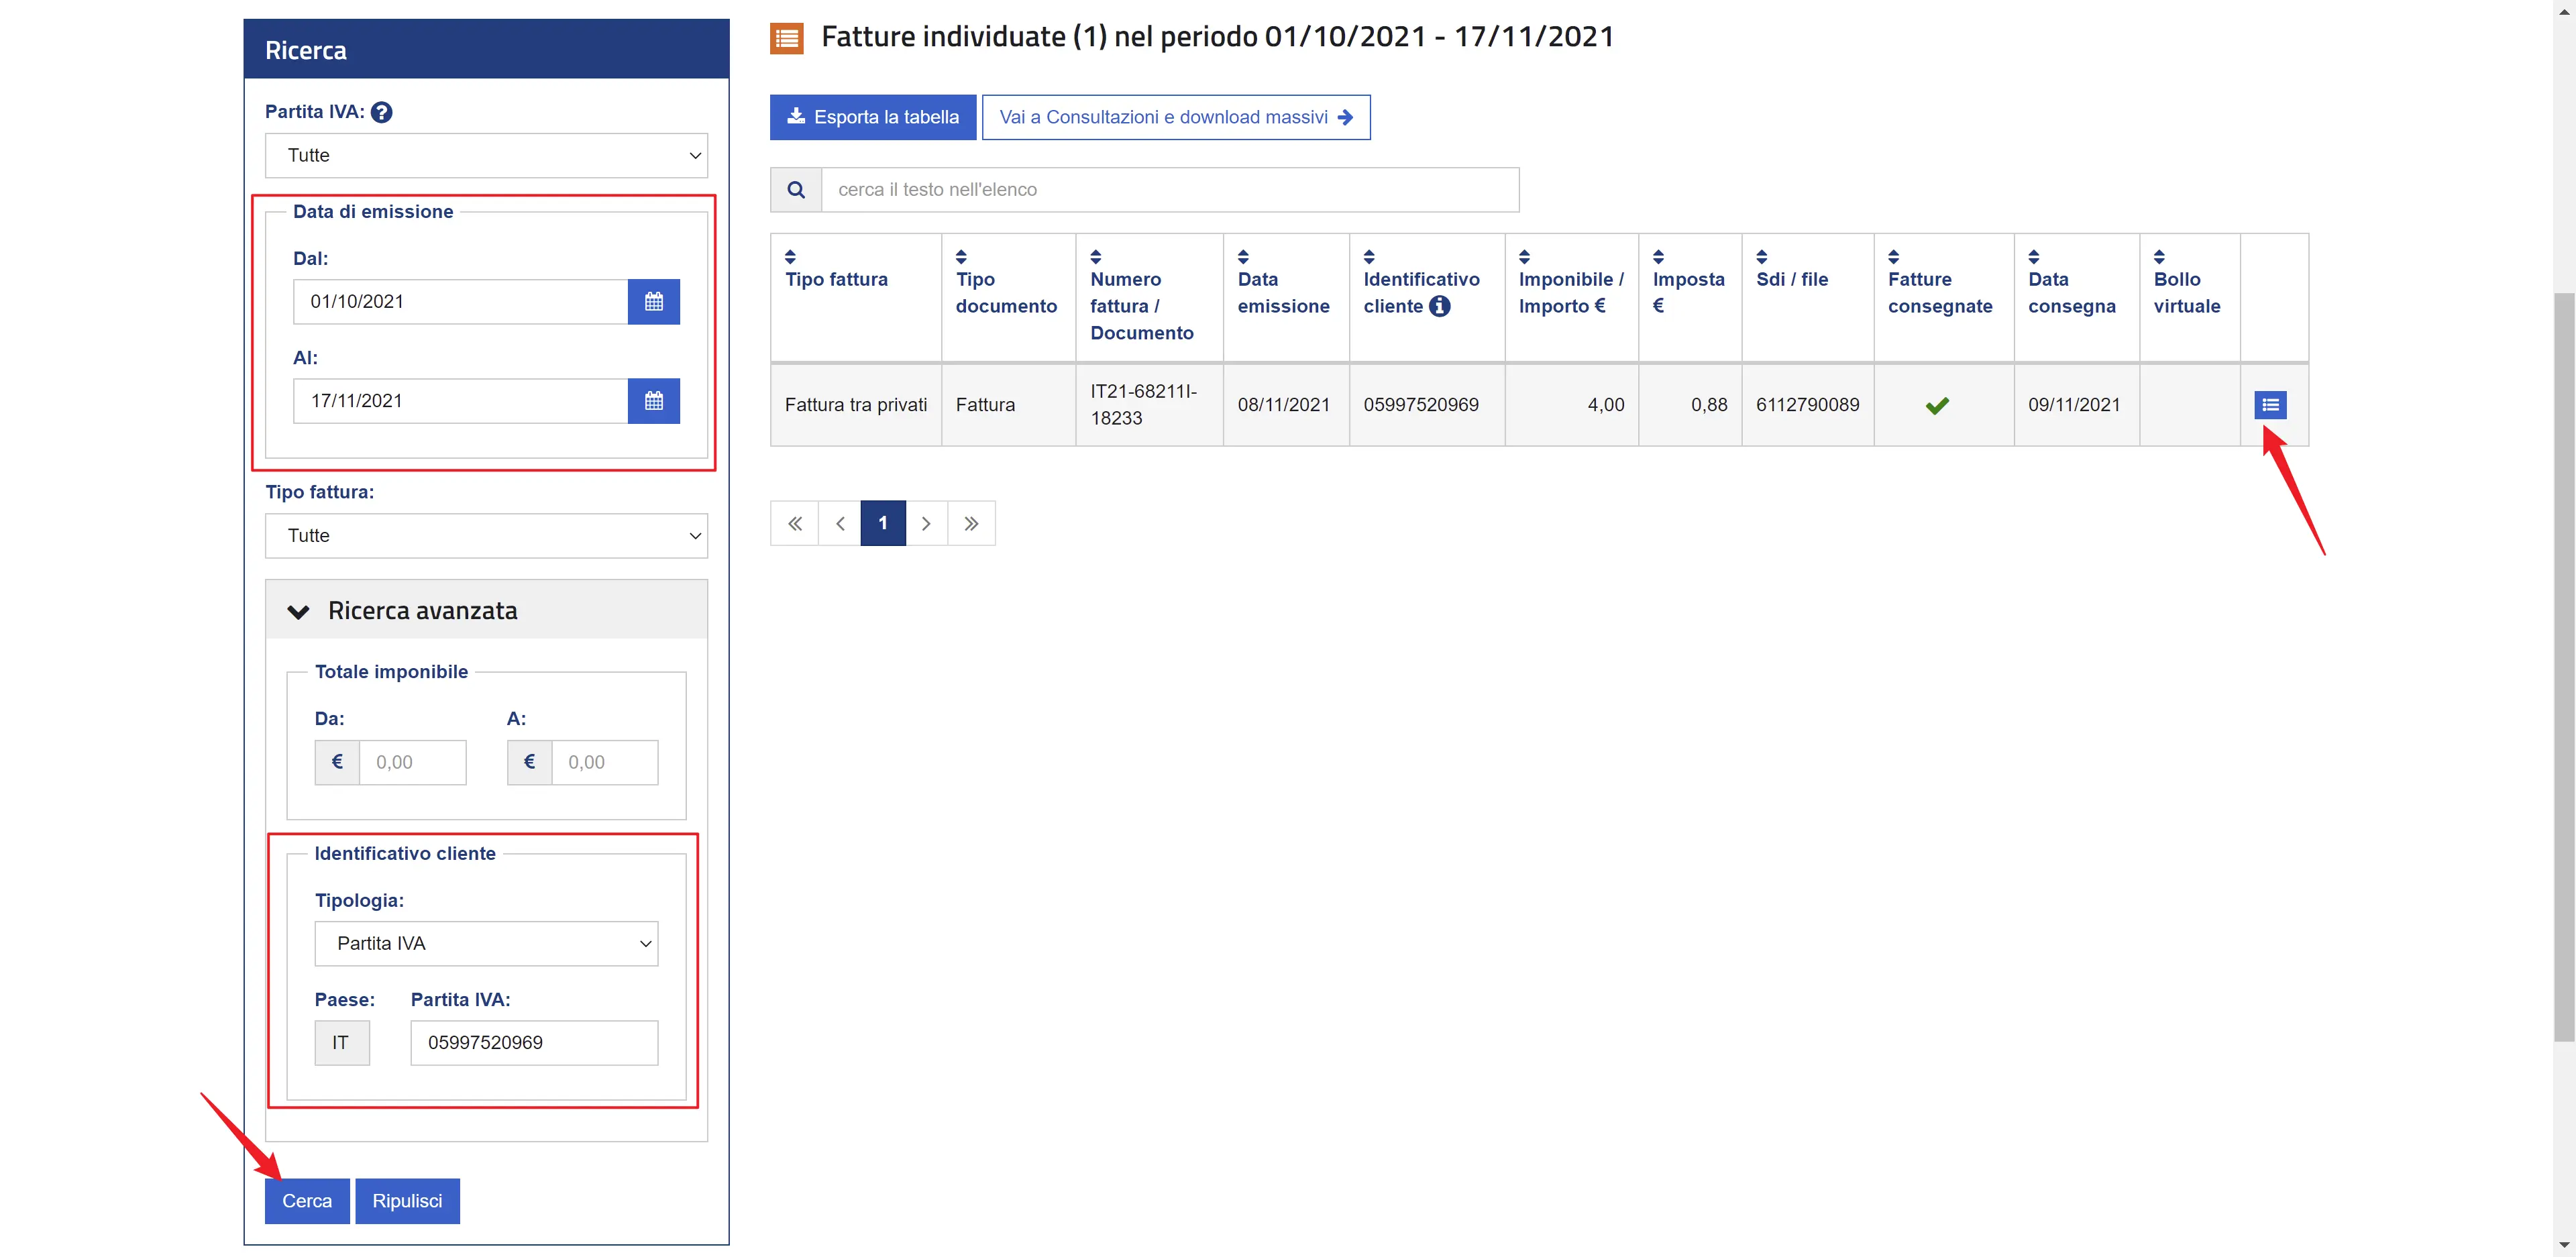Click the Partita IVA help question icon

(x=381, y=112)
